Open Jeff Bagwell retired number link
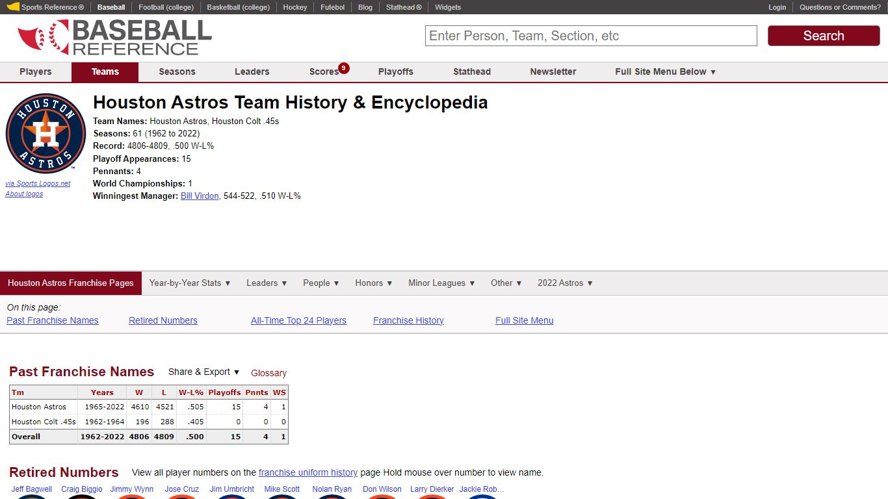The width and height of the screenshot is (888, 499). [32, 489]
